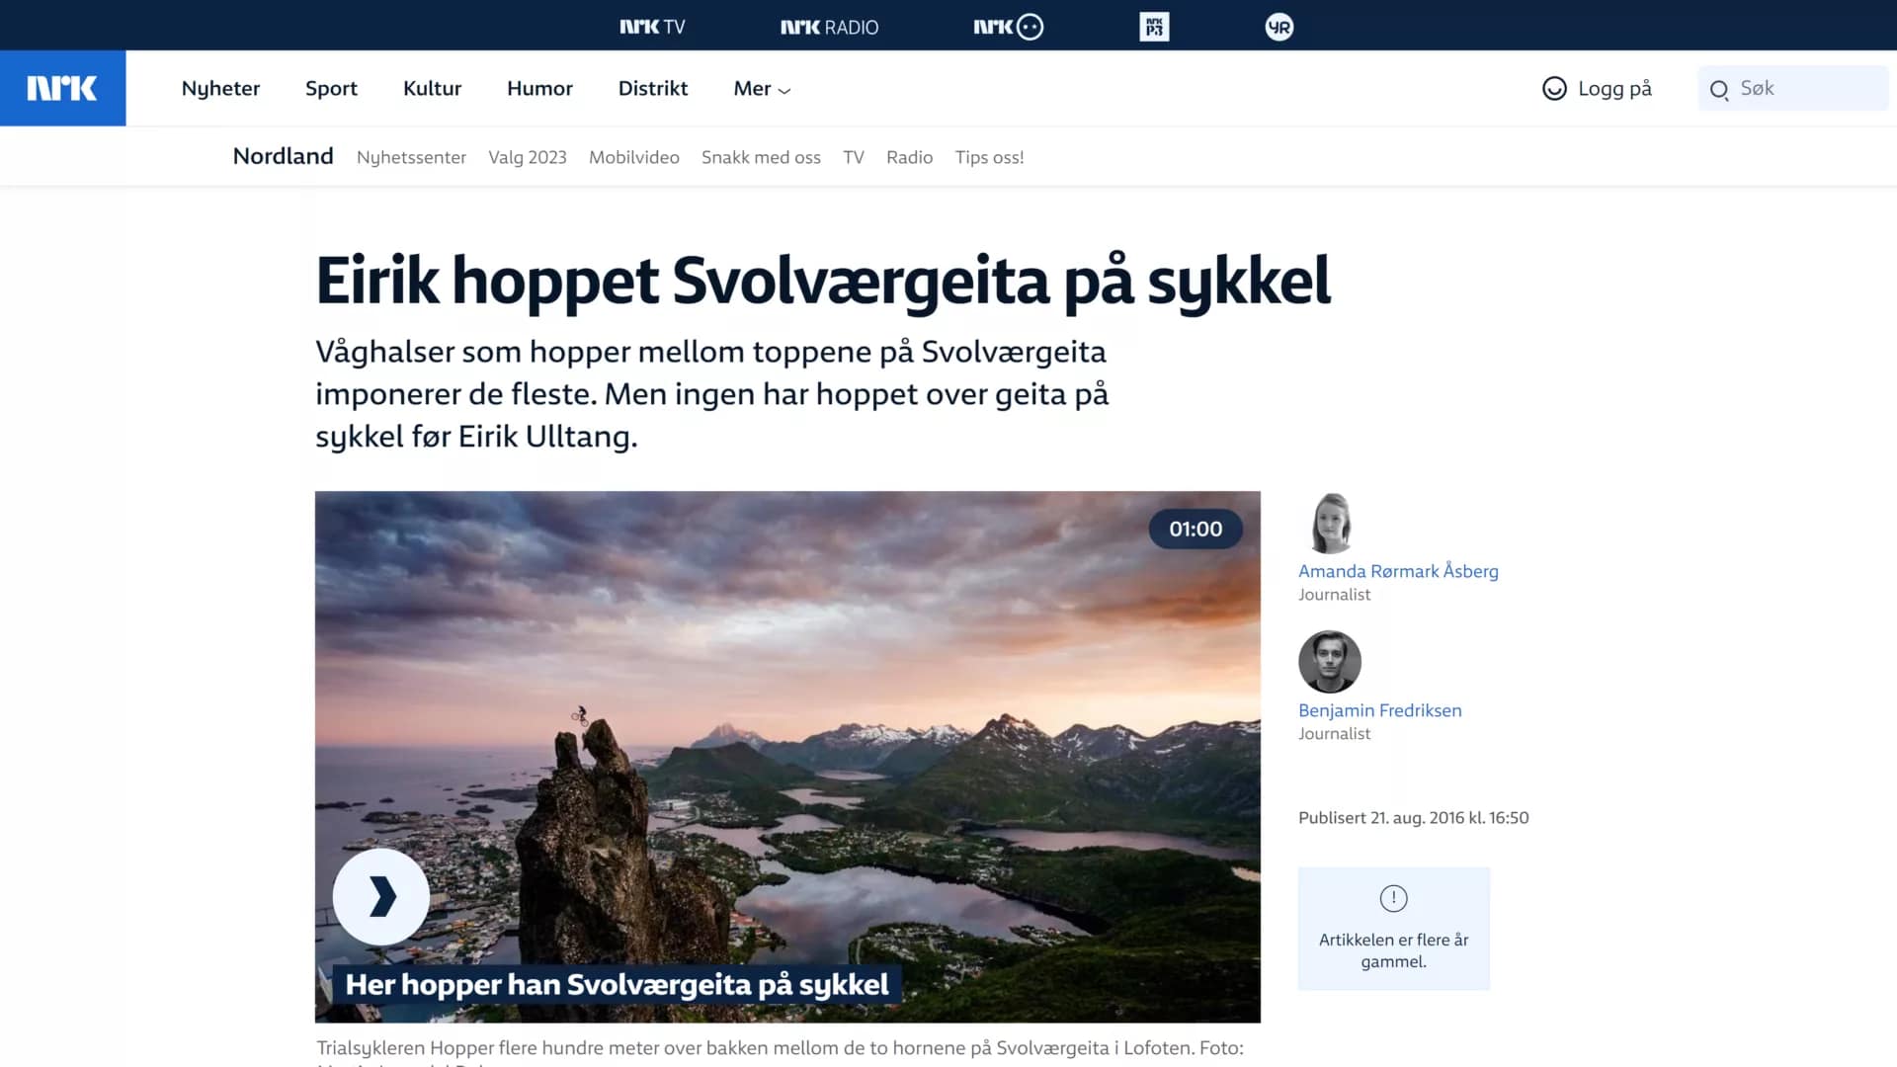Screen dimensions: 1897x1067
Task: Expand the Mer dropdown menu
Action: point(762,89)
